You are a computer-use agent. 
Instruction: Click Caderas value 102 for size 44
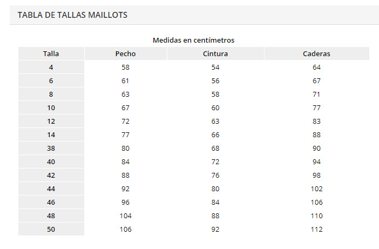[x=316, y=189]
